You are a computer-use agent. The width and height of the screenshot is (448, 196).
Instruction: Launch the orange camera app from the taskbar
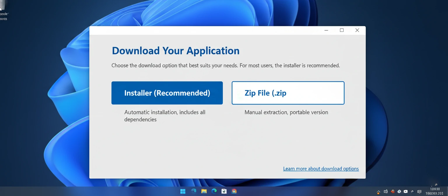point(234,191)
